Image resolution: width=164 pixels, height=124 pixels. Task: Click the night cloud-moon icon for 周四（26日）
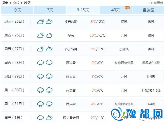click(x=49, y=35)
